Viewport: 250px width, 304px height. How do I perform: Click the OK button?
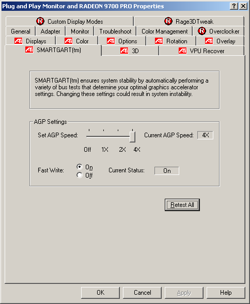tap(100, 293)
